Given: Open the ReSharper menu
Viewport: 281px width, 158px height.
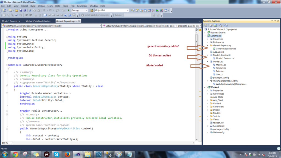Looking at the screenshot, I should (82, 6).
